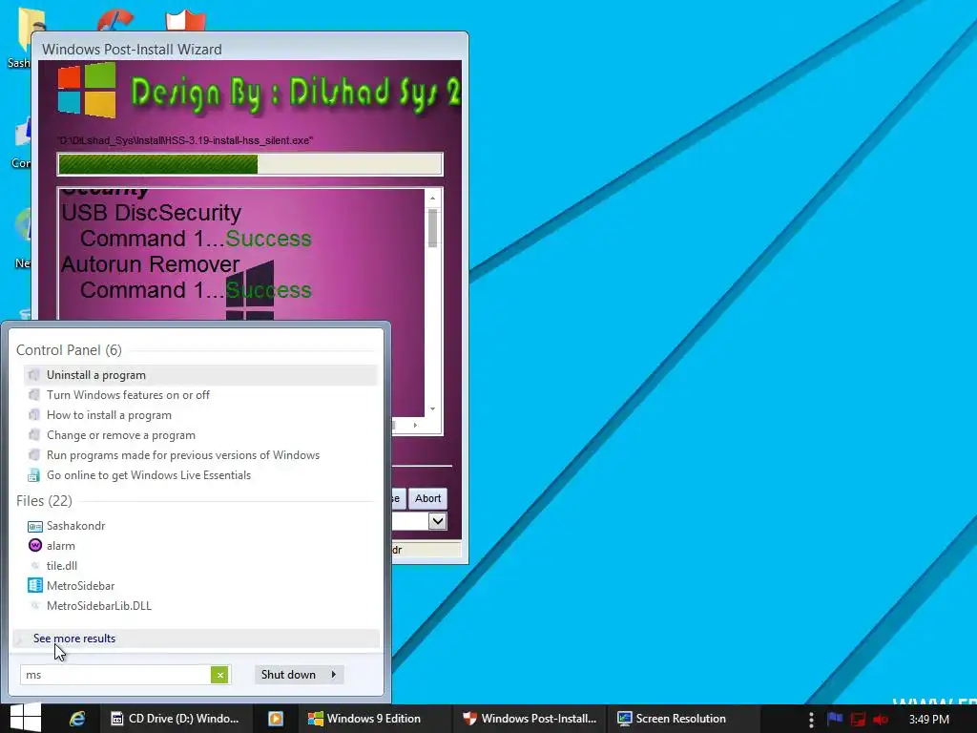
Task: Switch to CD Drive (D:) taskbar window
Action: (x=177, y=719)
